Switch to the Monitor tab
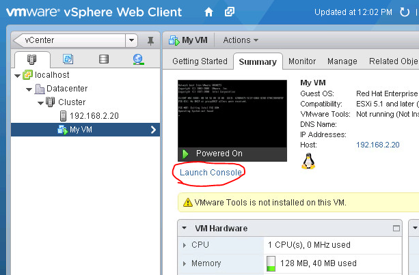Screen dimensions: 419x275 click(x=302, y=61)
